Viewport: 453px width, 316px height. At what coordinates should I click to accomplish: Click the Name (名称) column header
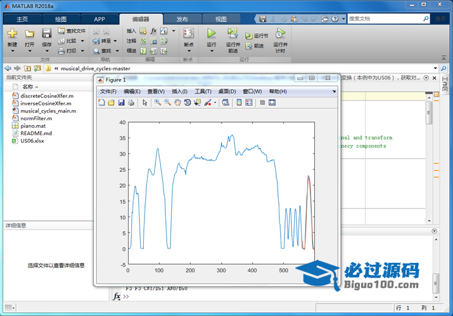tap(28, 87)
